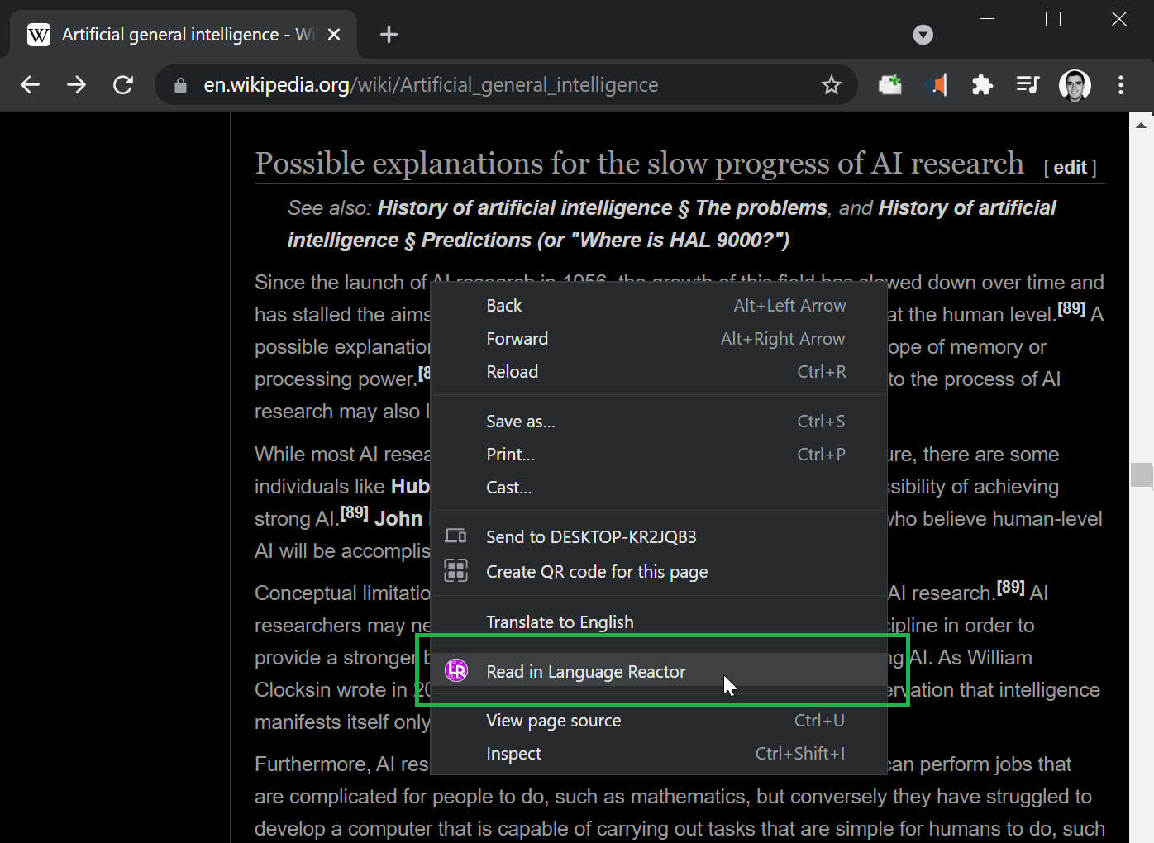Bookmark this page with star icon
Screen dimensions: 1154x843
(x=831, y=85)
